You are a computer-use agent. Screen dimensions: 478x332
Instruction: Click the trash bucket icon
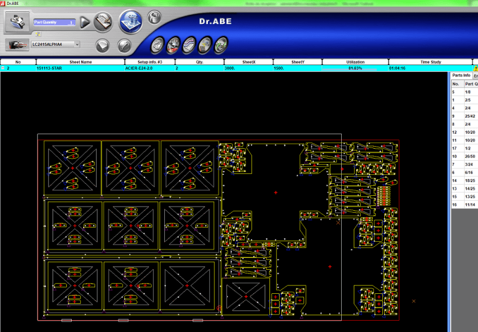coord(155,17)
